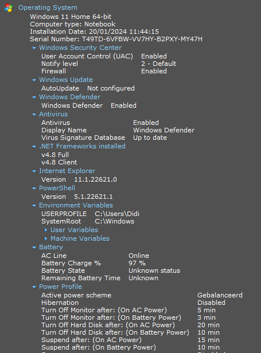The image size is (261, 353).
Task: Collapse the Antivirus section
Action: [34, 115]
